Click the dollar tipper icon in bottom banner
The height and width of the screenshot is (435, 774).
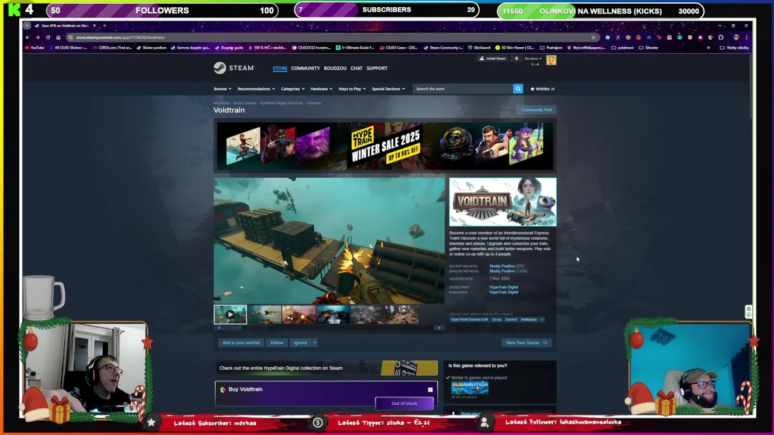(x=317, y=423)
